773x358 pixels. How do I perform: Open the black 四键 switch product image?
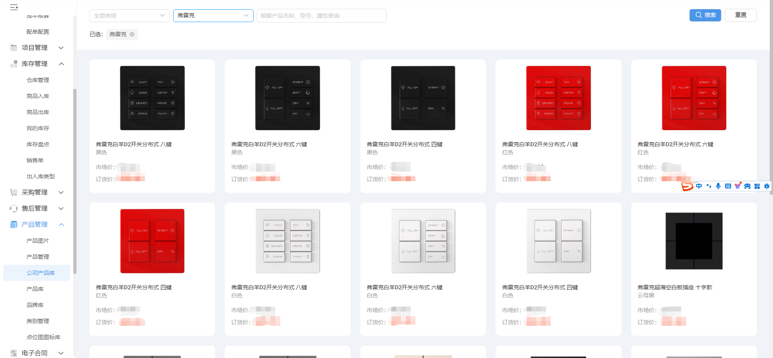423,98
